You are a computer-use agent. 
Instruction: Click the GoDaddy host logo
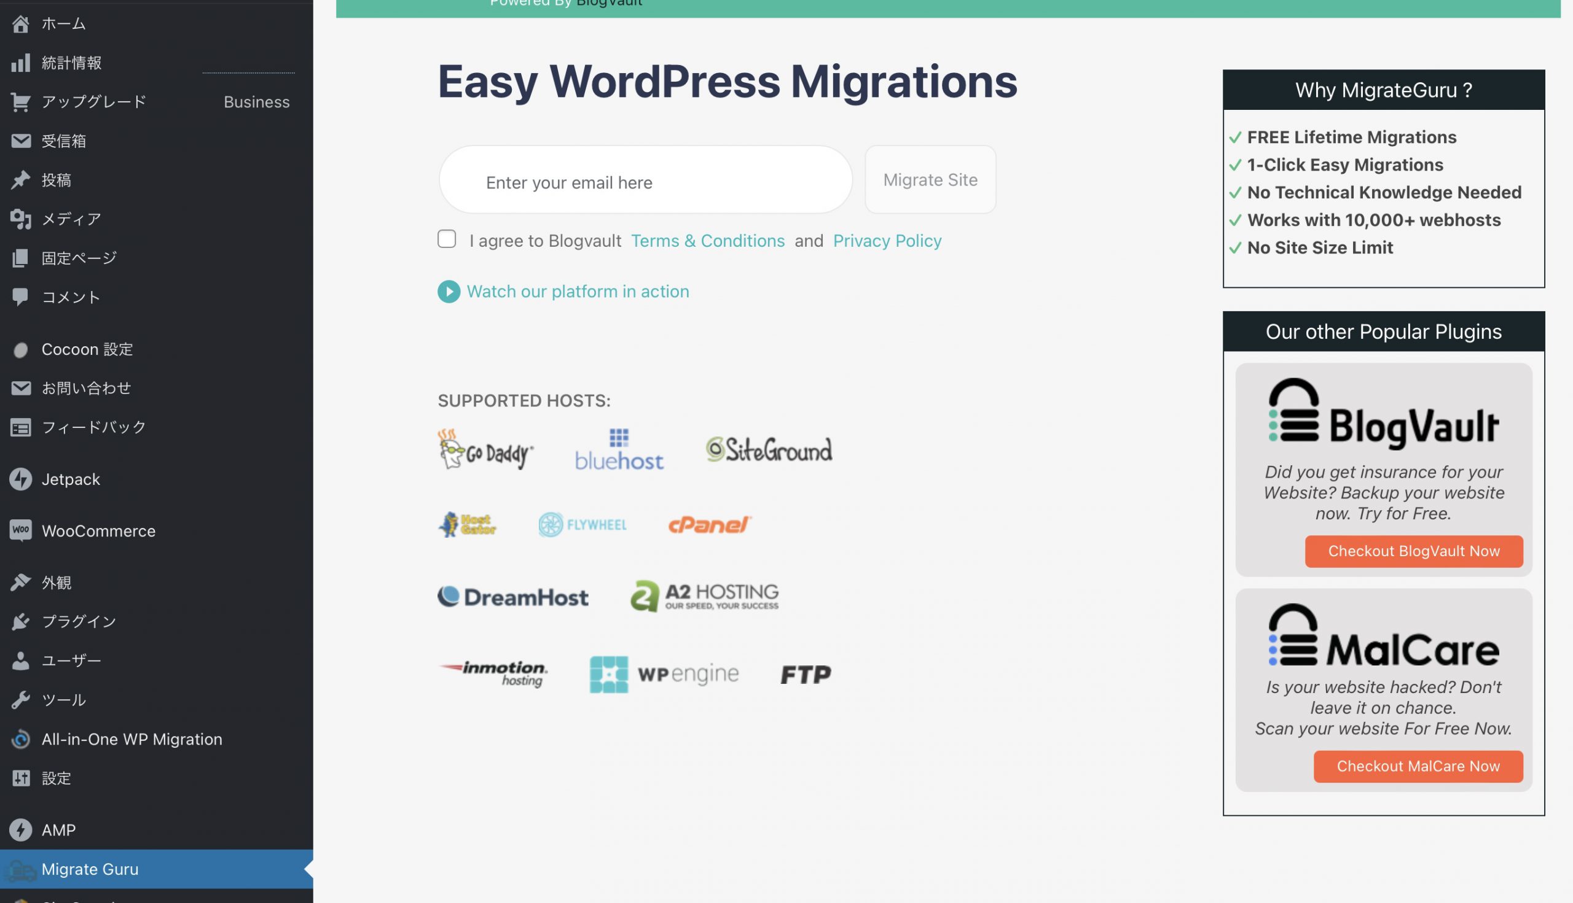click(x=485, y=449)
